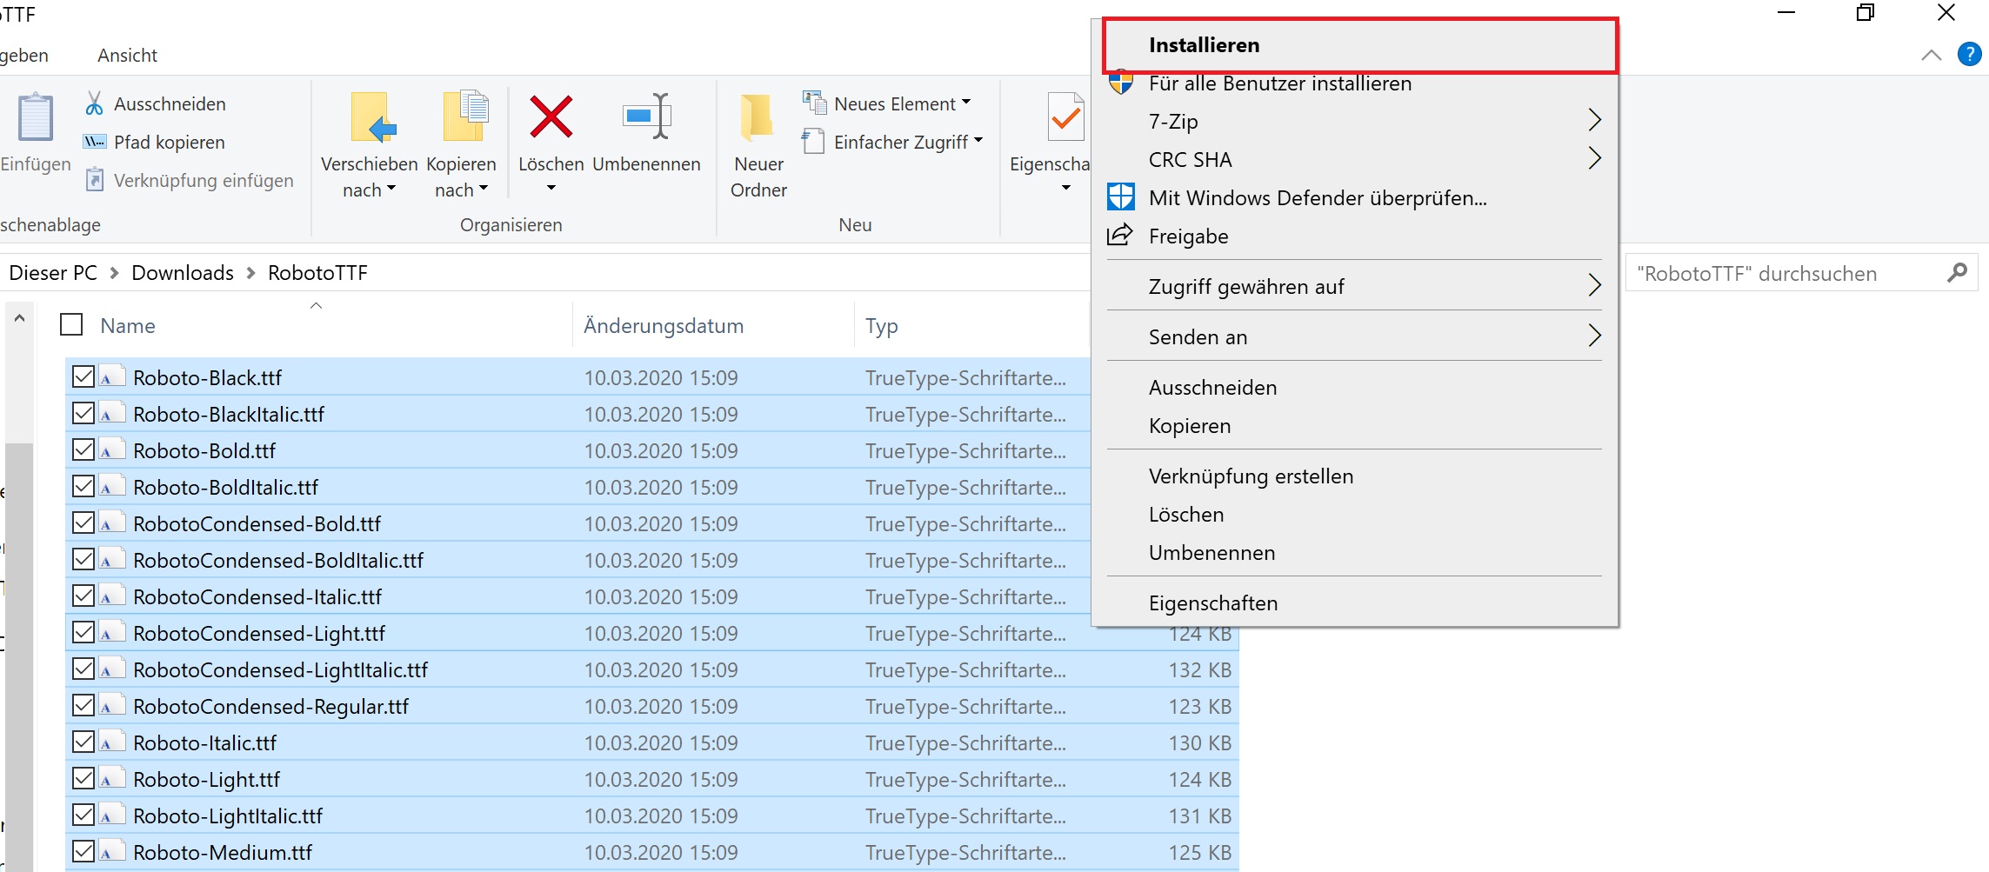Image resolution: width=1989 pixels, height=872 pixels.
Task: Click the Verknüpfung einfügen icon
Action: pos(95,180)
